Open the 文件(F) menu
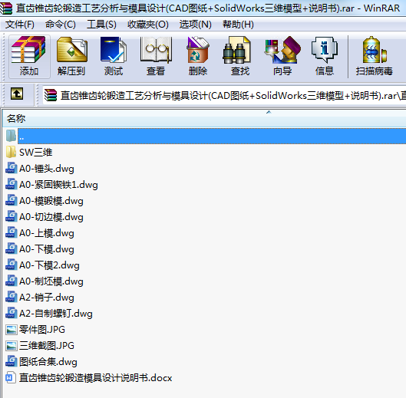406x398 pixels. pyautogui.click(x=20, y=25)
